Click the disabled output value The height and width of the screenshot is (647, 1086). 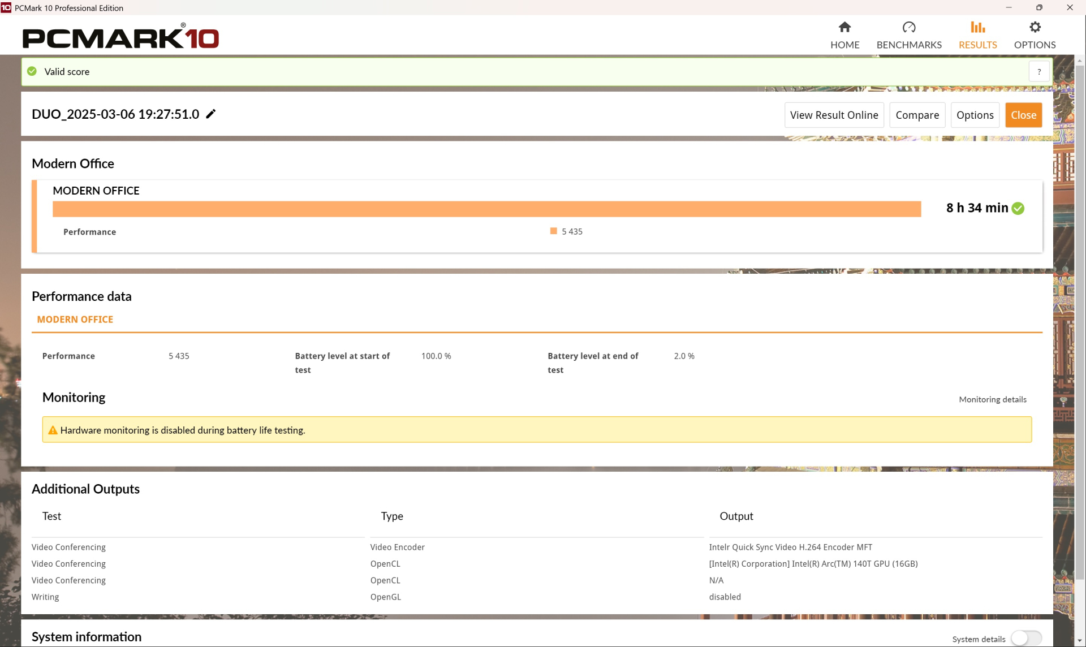pos(725,597)
